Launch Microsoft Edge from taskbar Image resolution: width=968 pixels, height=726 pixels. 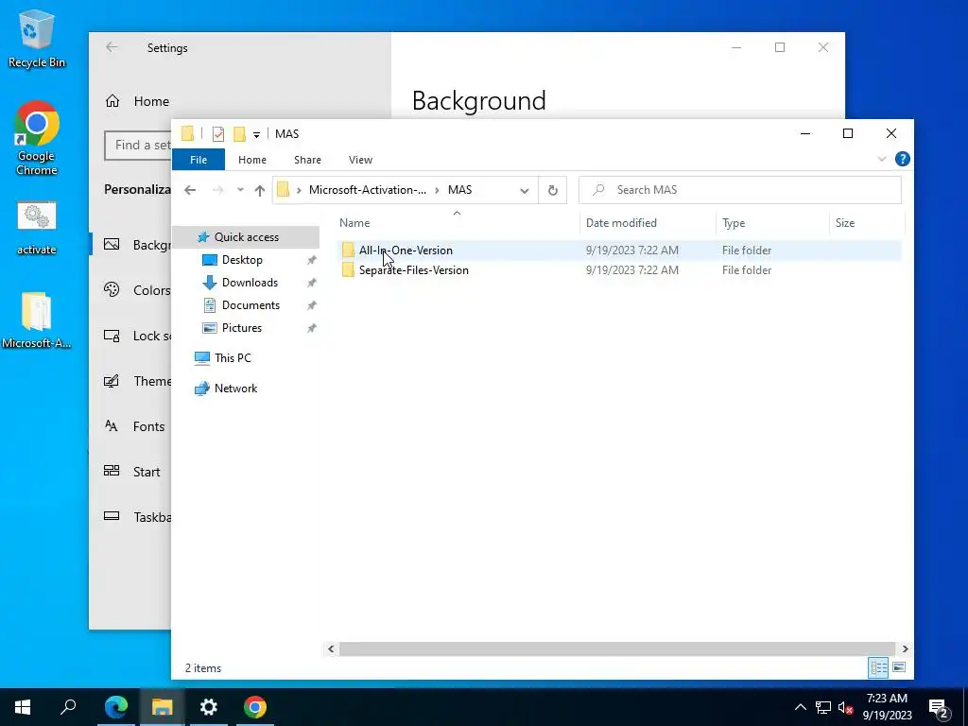point(115,707)
